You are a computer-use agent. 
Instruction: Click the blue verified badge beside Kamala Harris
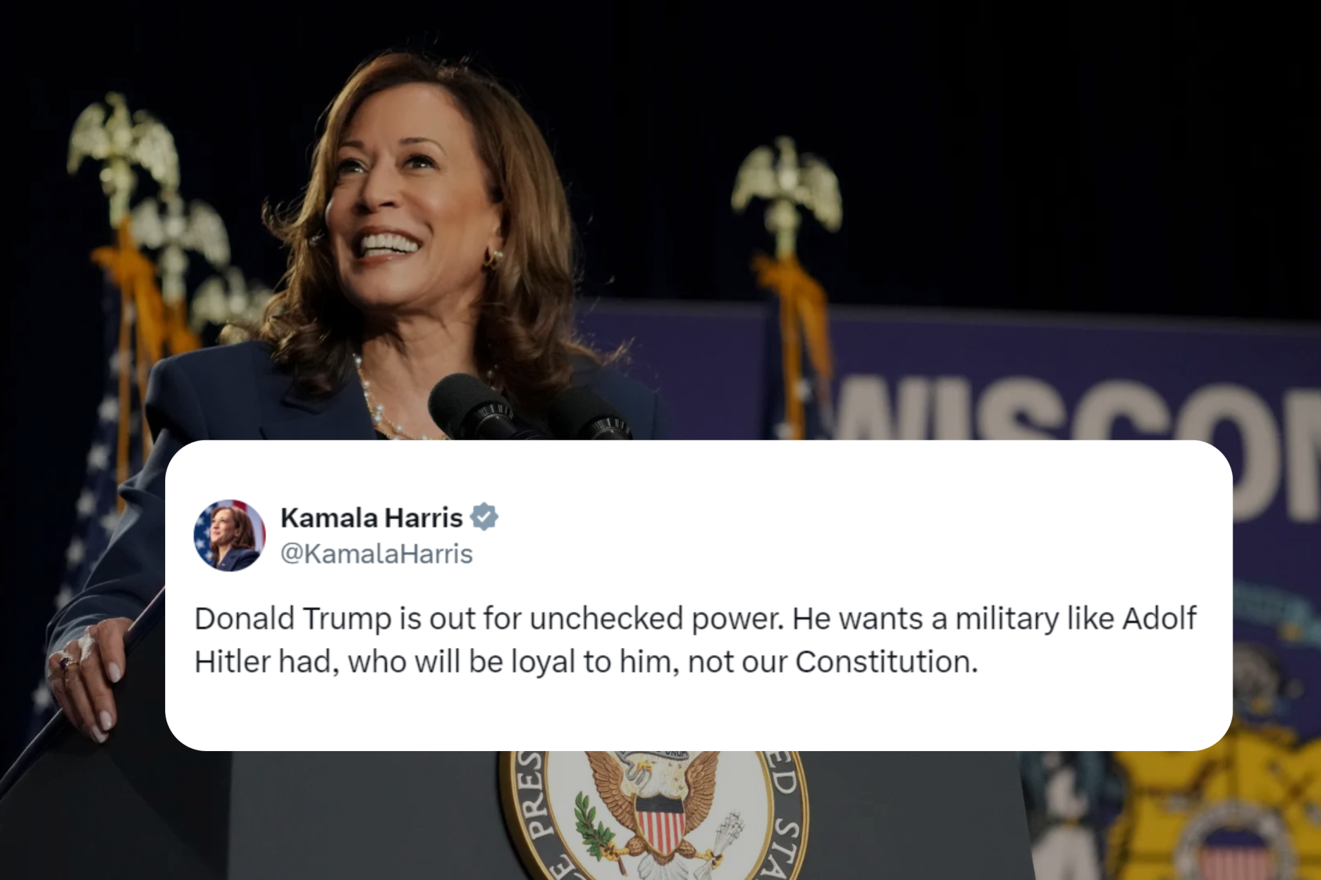[x=484, y=517]
